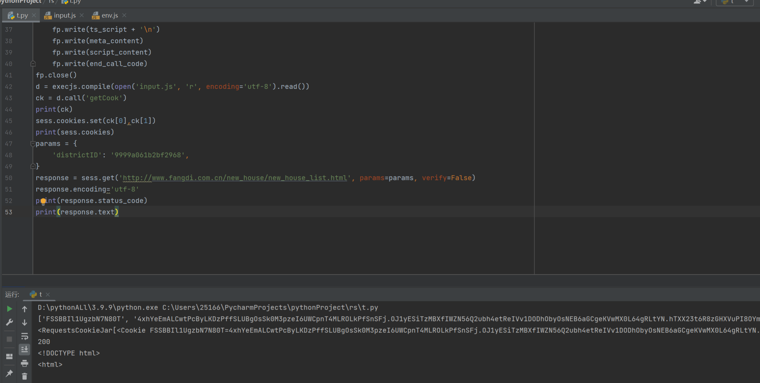The image size is (760, 383).
Task: Click the yellow intention bulb on line 52
Action: coord(43,201)
